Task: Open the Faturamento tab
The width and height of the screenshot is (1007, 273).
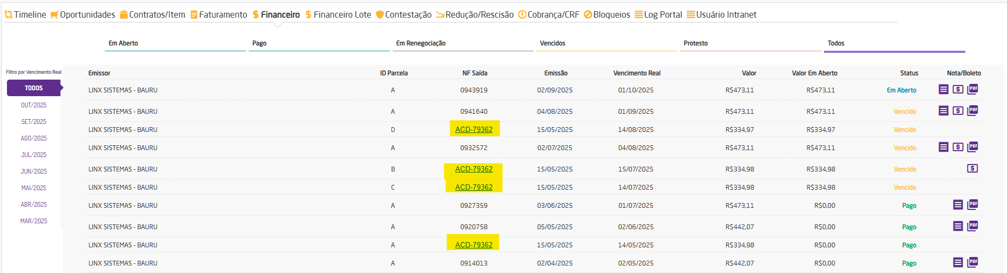Action: tap(219, 14)
